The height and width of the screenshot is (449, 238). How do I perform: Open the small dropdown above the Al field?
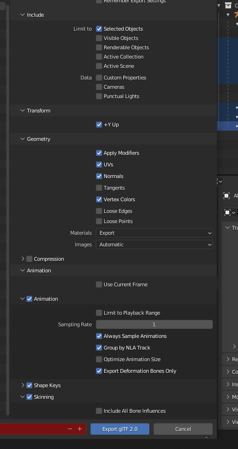click(x=220, y=181)
